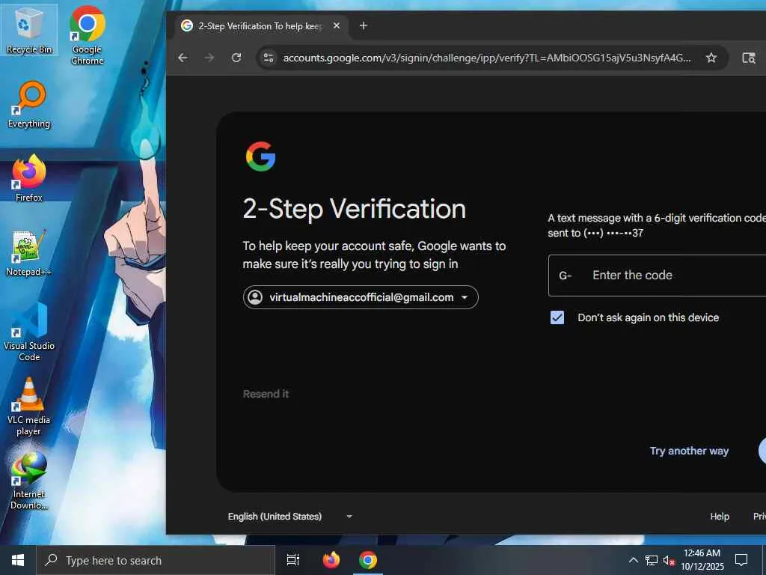Click the 2-Step Verification heading text
766x575 pixels.
354,209
